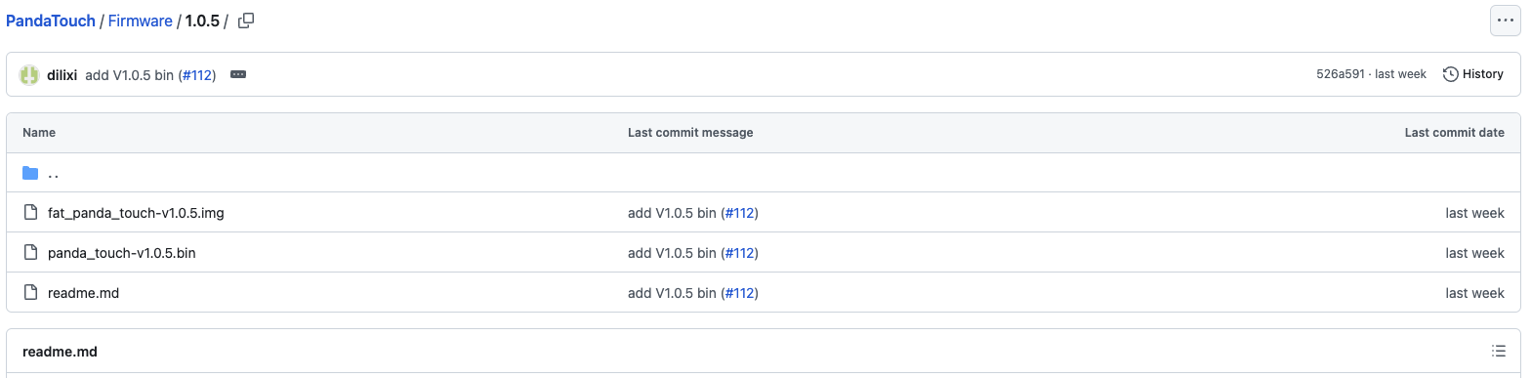Open the panda_touch-v1.0.5.bin file
This screenshot has width=1531, height=378.
coord(122,252)
